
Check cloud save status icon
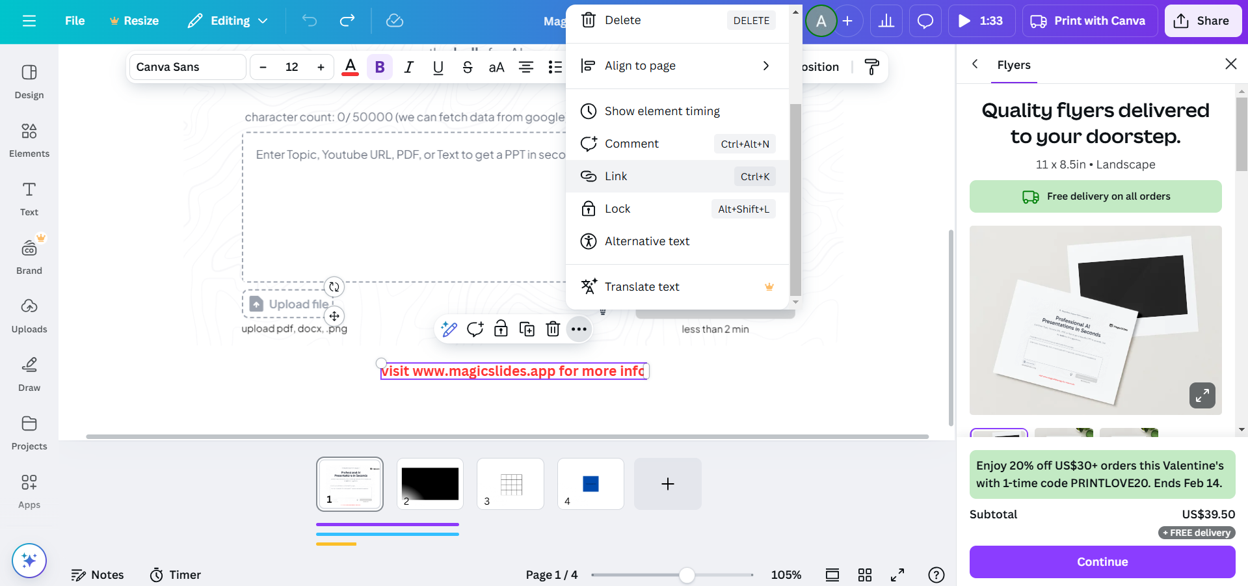(395, 21)
